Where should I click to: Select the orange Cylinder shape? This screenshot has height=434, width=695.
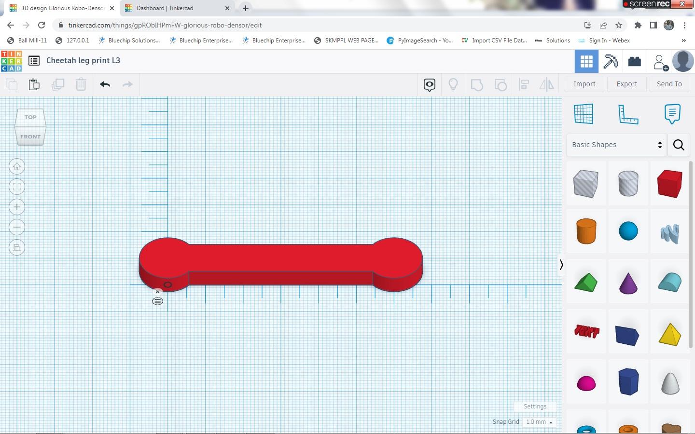[586, 231]
